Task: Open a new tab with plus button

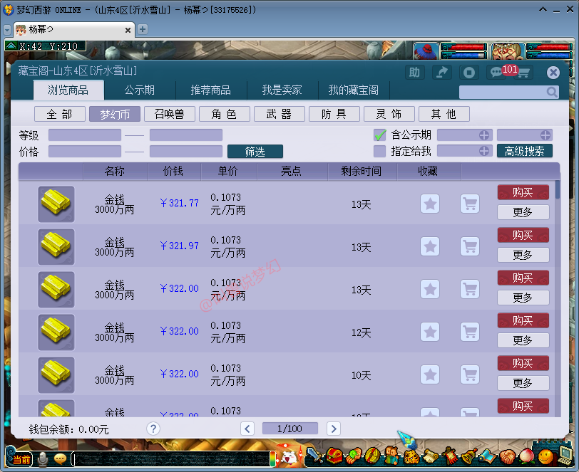Action: [x=143, y=29]
